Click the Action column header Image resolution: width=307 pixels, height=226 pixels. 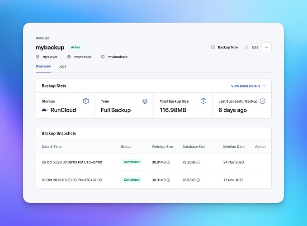point(260,147)
